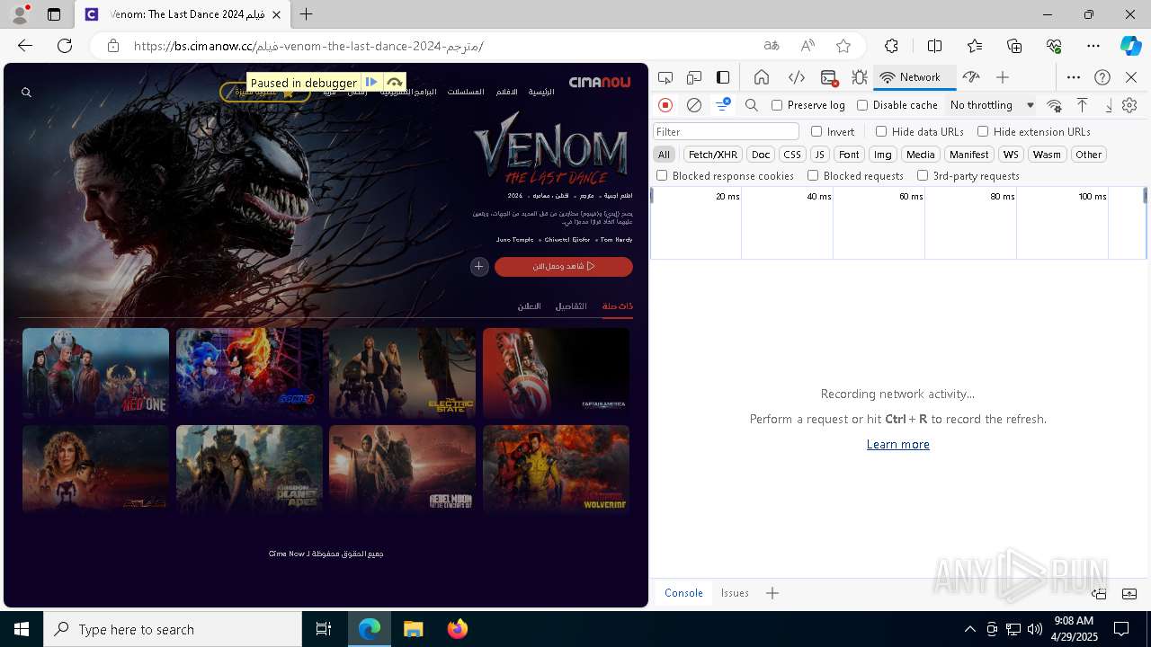Focus the network Filter text field
Image resolution: width=1151 pixels, height=647 pixels.
(x=726, y=131)
